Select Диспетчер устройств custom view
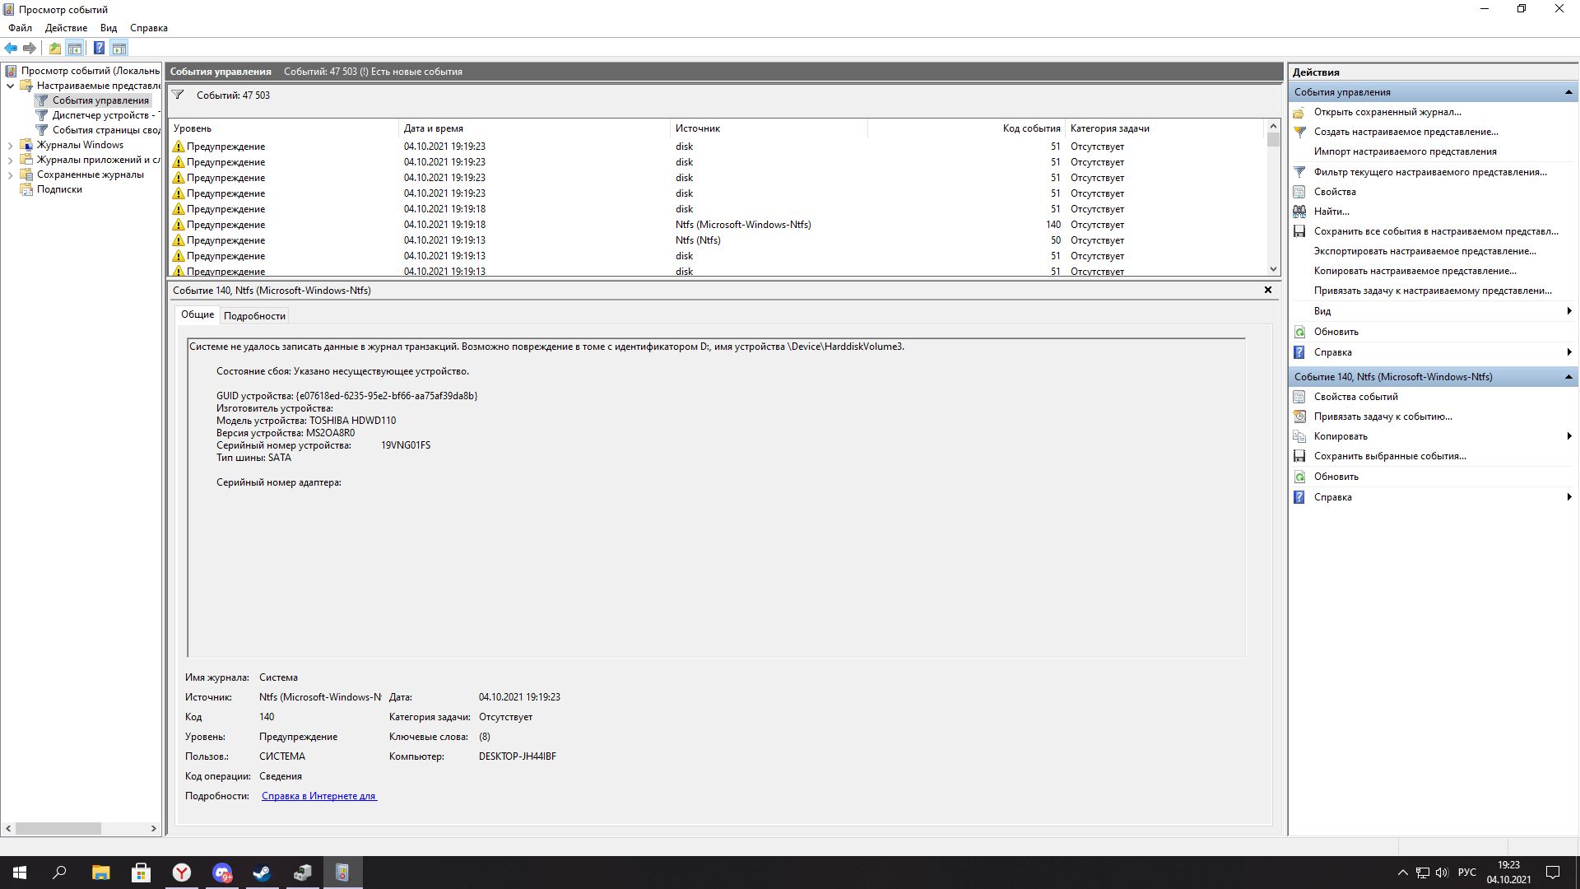The height and width of the screenshot is (889, 1580). pos(99,115)
